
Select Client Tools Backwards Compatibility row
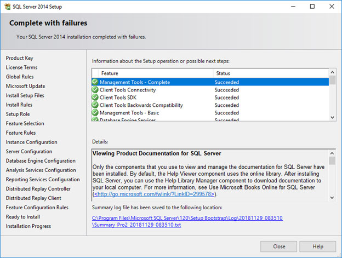click(x=210, y=105)
